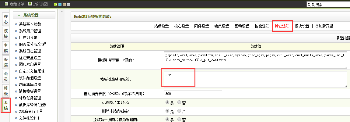Viewport: 350px width, 122px height.
Task: Open the 功能地图 grid icon
Action: click(30, 4)
